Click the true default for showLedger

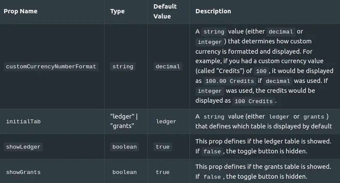(162, 147)
